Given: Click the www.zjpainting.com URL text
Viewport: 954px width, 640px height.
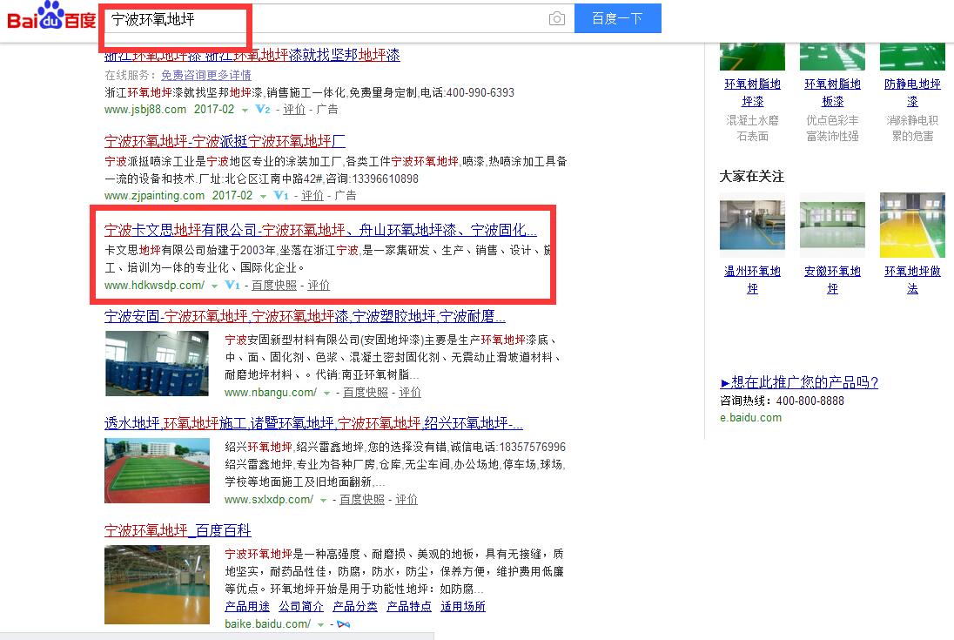Looking at the screenshot, I should pos(155,195).
